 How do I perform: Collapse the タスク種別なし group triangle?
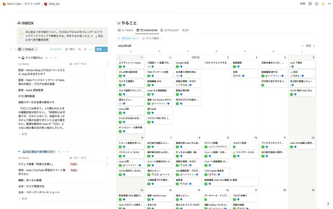pyautogui.click(x=19, y=58)
